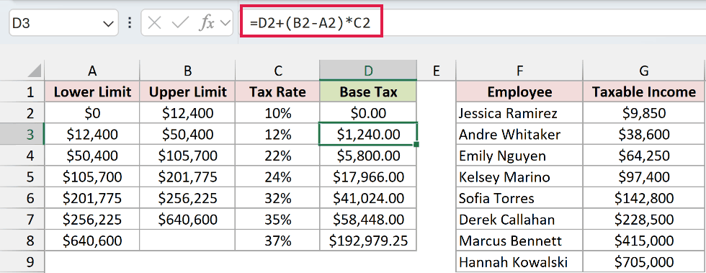Select column B header

tap(187, 71)
